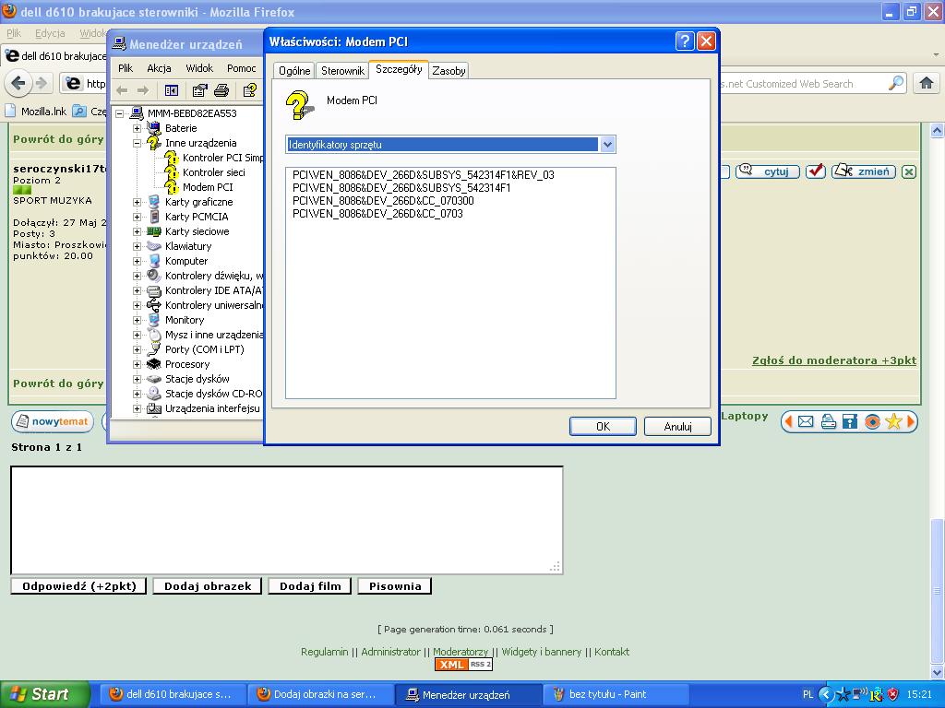The height and width of the screenshot is (708, 945).
Task: Click in the reply text area
Action: [x=287, y=520]
